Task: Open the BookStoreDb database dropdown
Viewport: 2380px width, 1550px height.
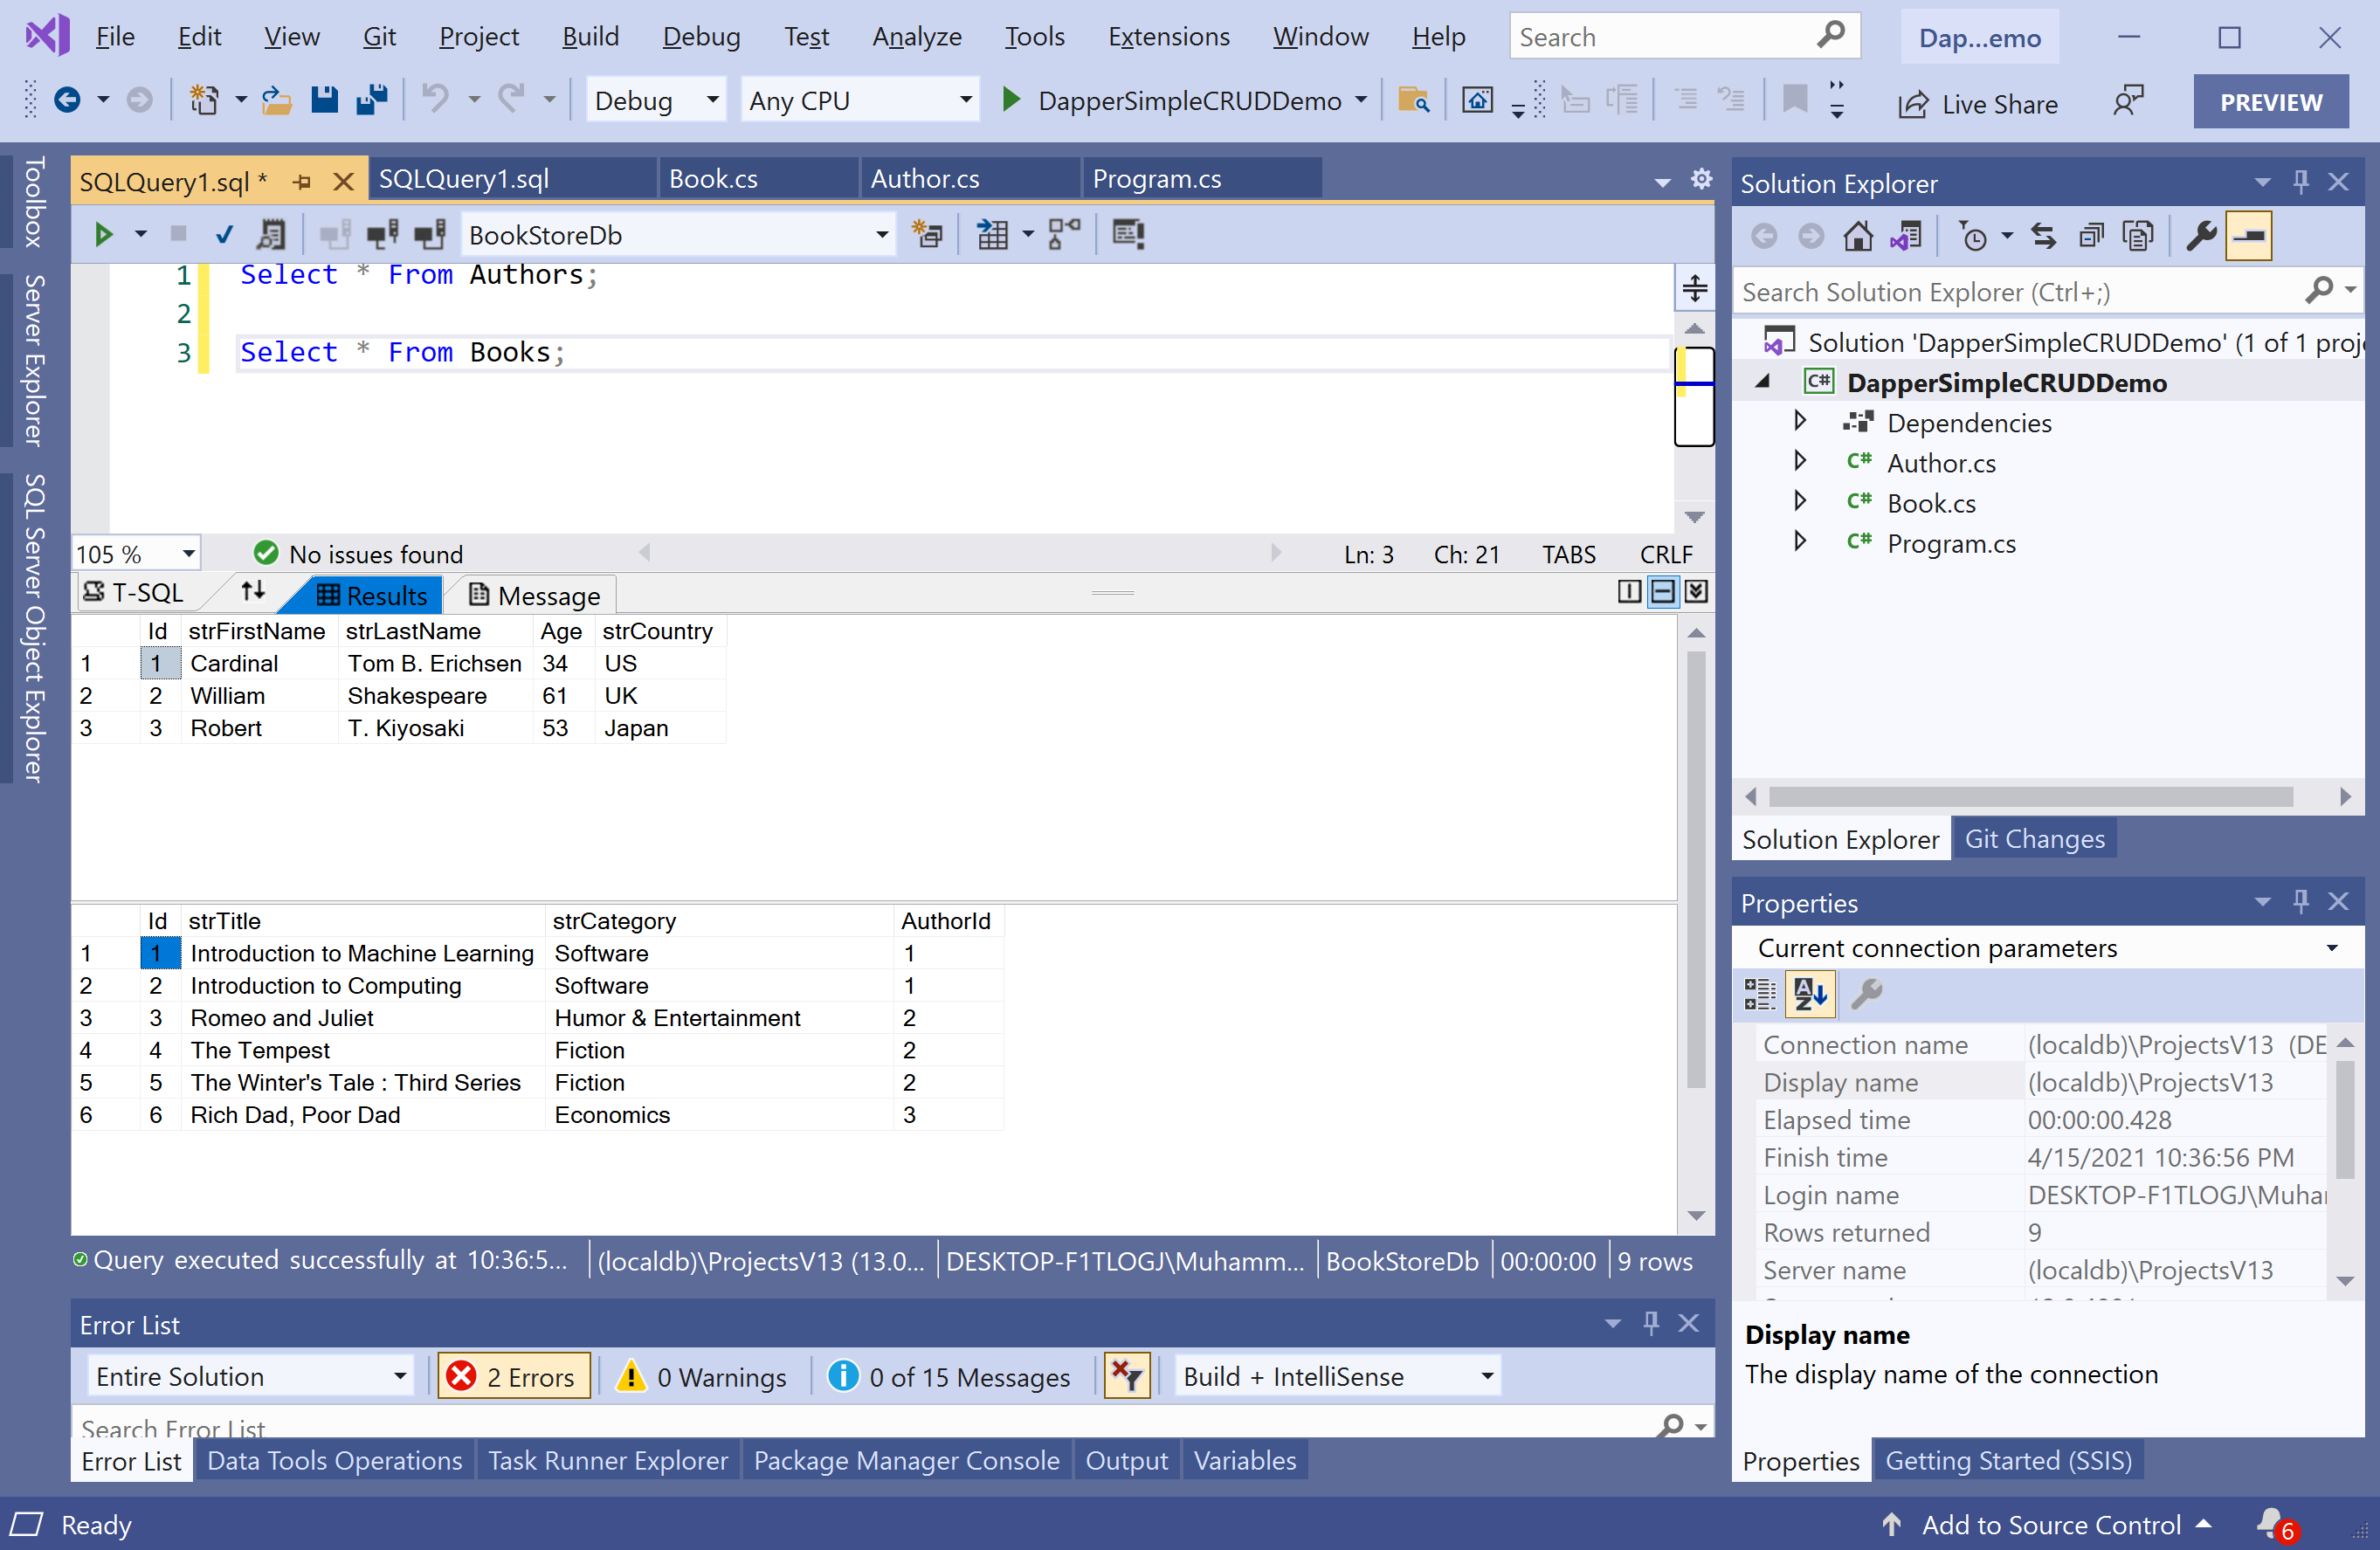Action: (x=881, y=235)
